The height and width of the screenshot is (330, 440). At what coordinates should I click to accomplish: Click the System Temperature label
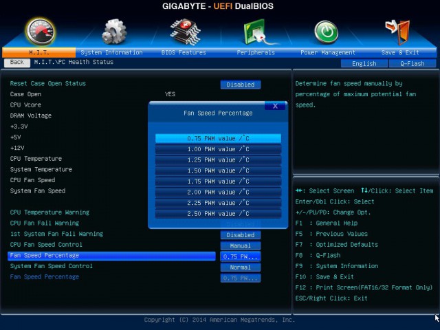point(41,169)
